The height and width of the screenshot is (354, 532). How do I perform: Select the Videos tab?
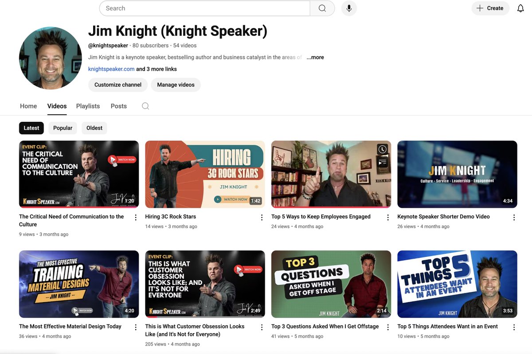[x=57, y=106]
